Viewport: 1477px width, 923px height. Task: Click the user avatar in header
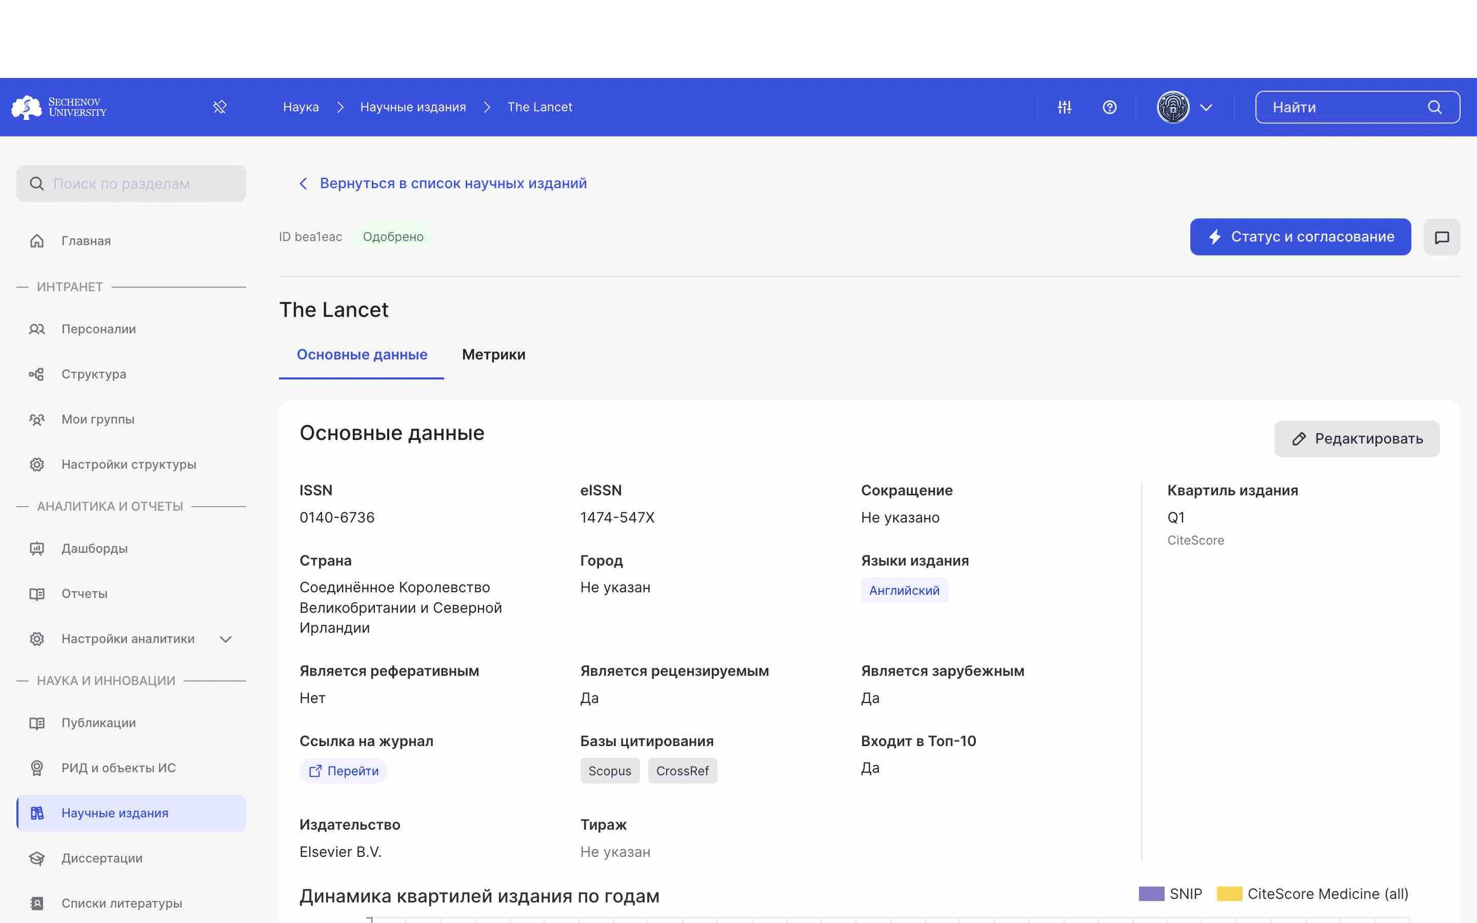point(1173,108)
